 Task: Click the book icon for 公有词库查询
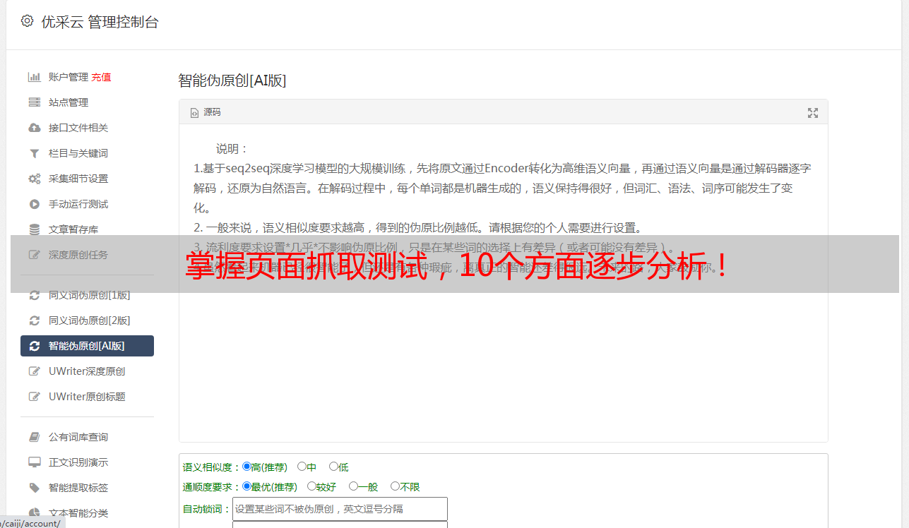pyautogui.click(x=34, y=437)
